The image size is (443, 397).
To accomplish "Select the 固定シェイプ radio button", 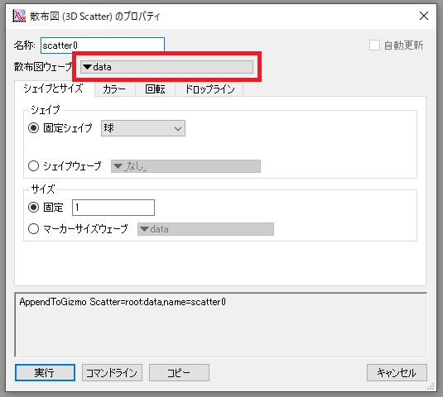I will [x=33, y=128].
